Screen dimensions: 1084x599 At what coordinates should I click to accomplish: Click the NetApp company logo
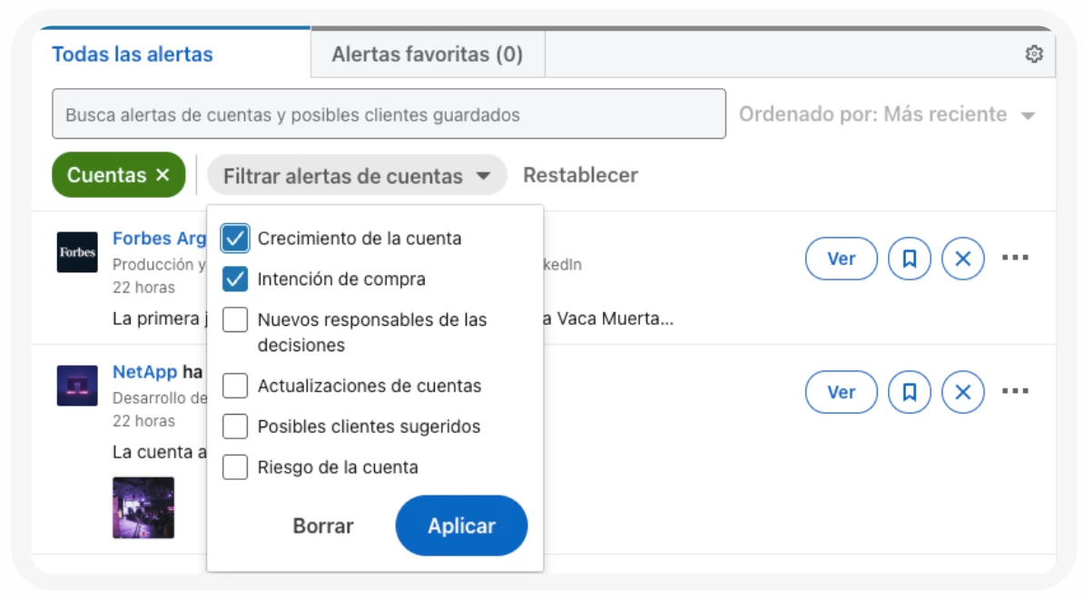pyautogui.click(x=77, y=386)
